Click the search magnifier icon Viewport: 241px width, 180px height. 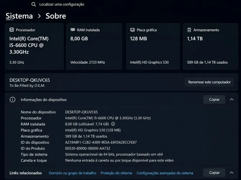[x=34, y=4]
